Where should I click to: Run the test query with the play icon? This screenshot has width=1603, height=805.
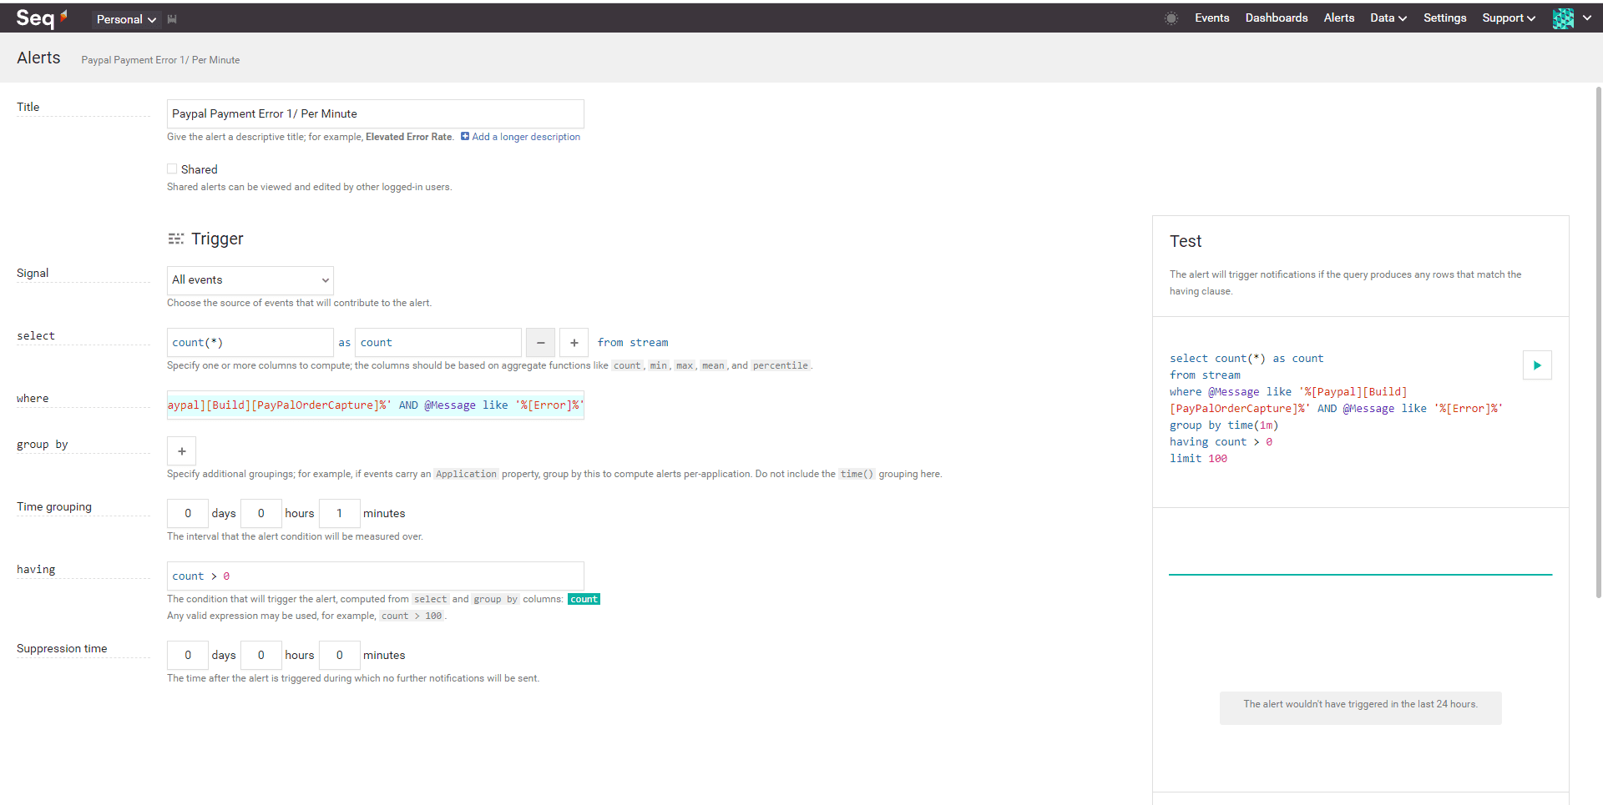click(1536, 365)
